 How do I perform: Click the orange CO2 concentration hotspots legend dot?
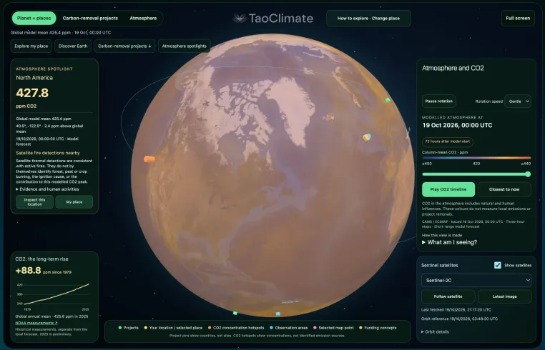click(210, 328)
